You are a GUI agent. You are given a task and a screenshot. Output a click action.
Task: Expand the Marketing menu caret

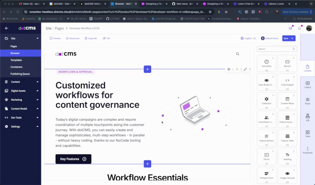[x=37, y=100]
